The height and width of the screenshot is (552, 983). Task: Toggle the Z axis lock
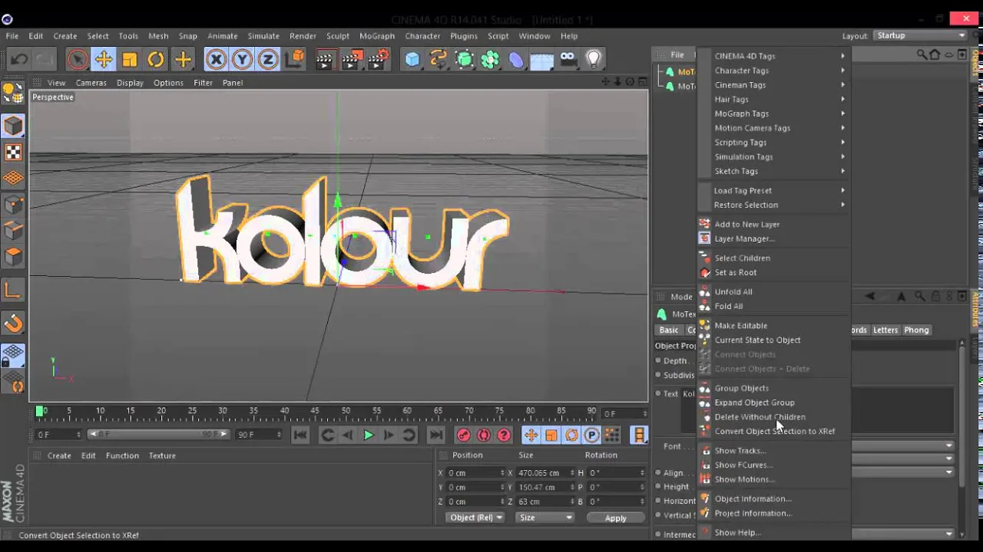click(x=268, y=59)
